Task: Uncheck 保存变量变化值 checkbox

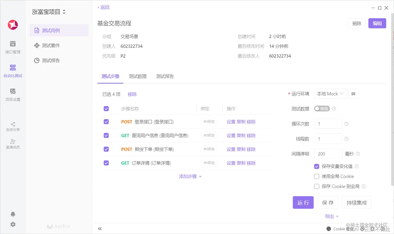Action: click(x=317, y=166)
